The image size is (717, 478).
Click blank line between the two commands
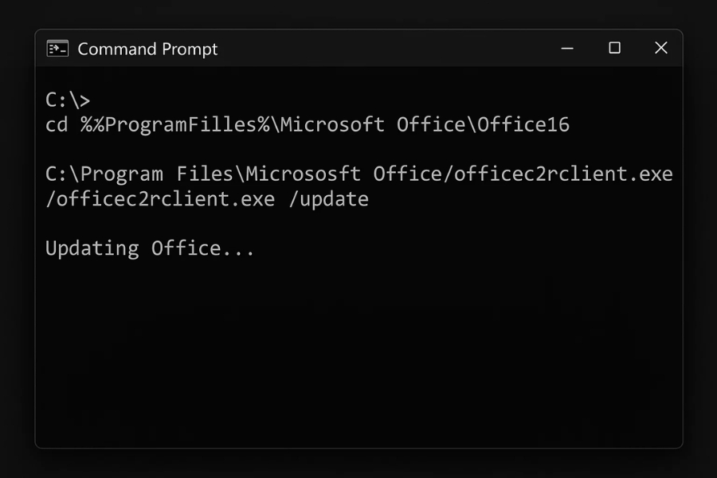[x=319, y=150]
